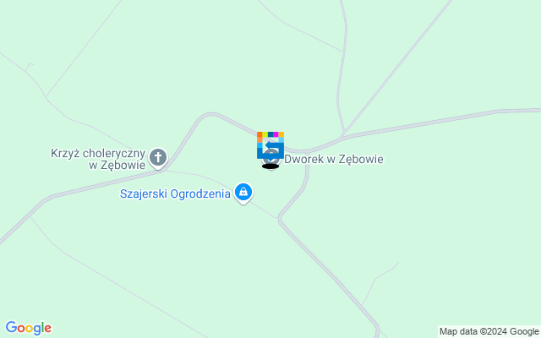Click the Map data ©2024 Google attribution
541x338 pixels.
[489, 332]
